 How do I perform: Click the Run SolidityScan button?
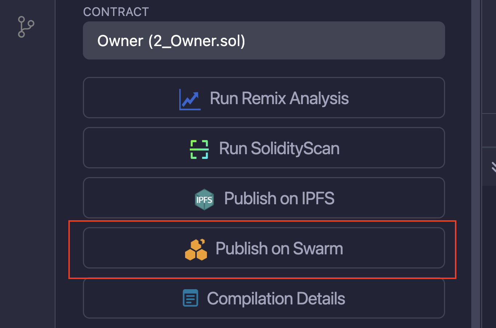pyautogui.click(x=264, y=148)
